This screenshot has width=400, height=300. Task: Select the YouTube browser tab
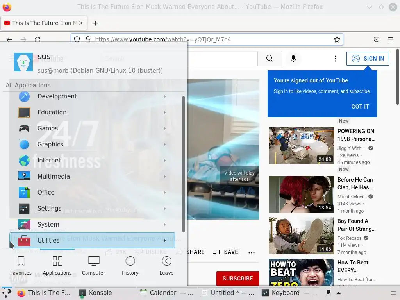(x=44, y=23)
